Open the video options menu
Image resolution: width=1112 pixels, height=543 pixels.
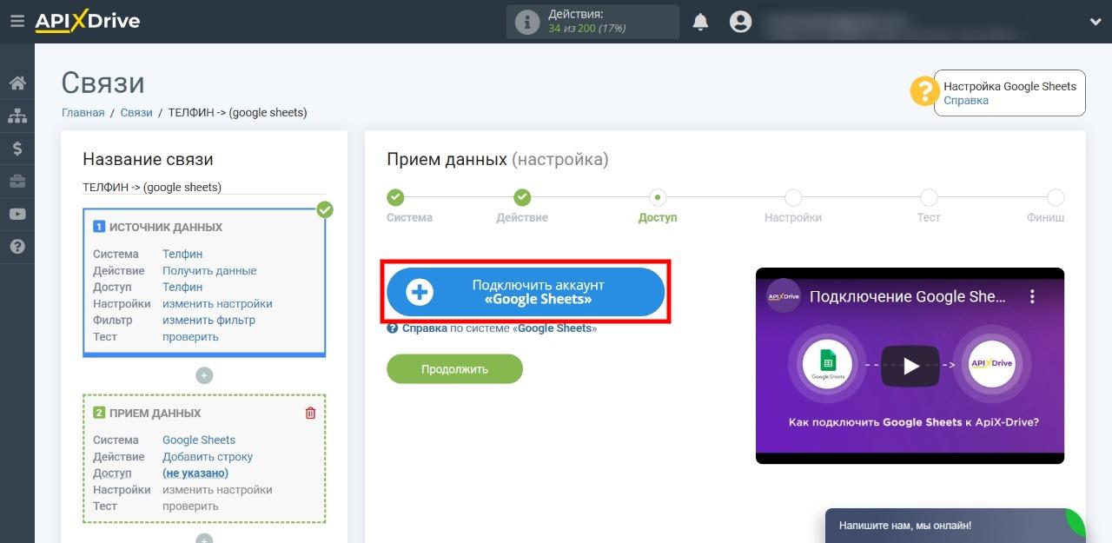(1032, 296)
